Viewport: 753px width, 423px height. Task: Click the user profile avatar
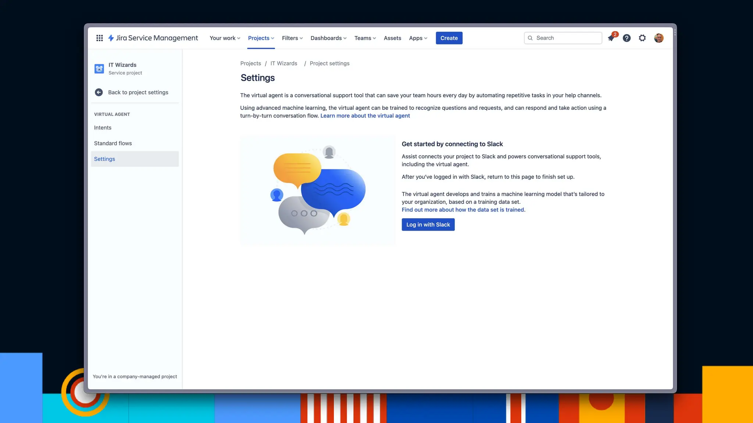click(x=659, y=38)
